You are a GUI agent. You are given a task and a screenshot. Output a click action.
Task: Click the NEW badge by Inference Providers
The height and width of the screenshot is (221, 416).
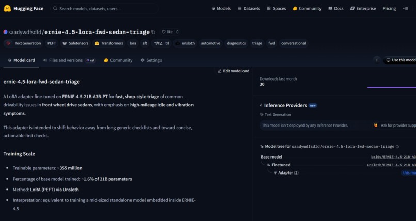[313, 105]
